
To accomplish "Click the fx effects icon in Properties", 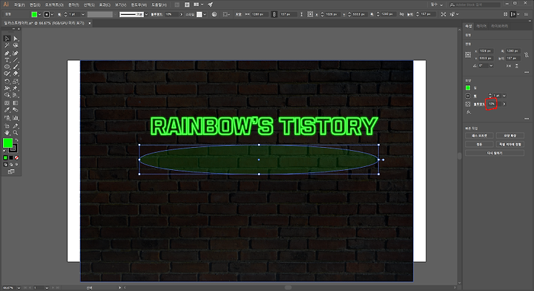I will pyautogui.click(x=469, y=112).
